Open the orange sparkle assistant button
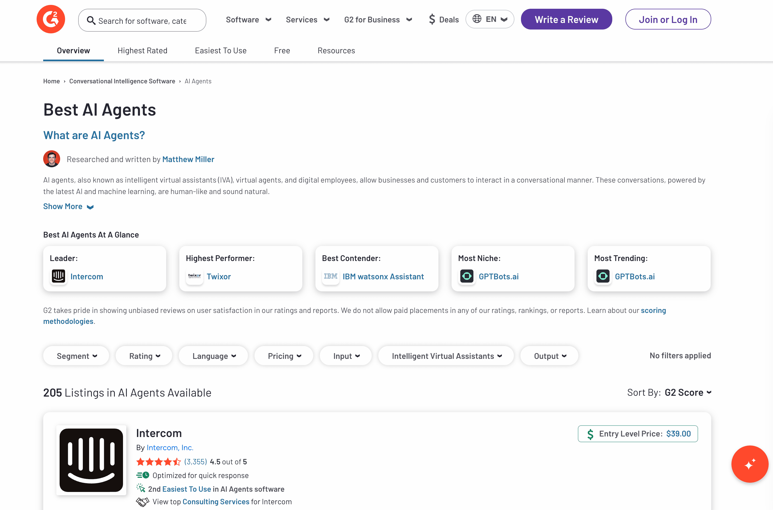 pyautogui.click(x=749, y=464)
